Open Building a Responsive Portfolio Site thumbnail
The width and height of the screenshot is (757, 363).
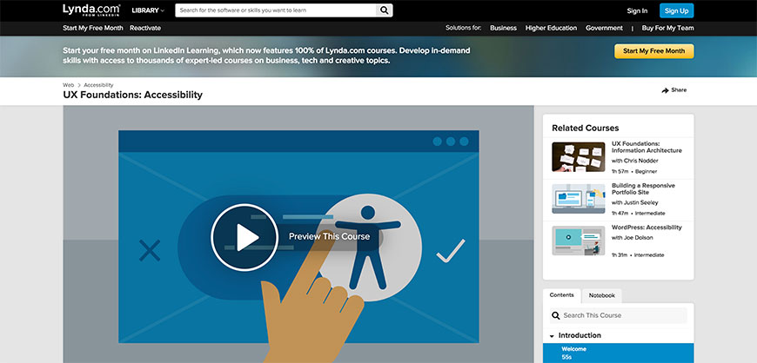coord(578,198)
